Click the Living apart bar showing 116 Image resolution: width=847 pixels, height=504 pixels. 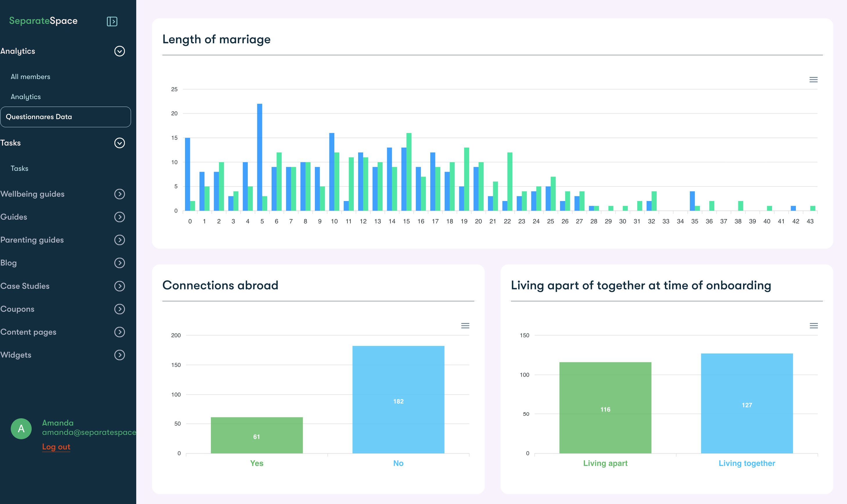coord(606,408)
